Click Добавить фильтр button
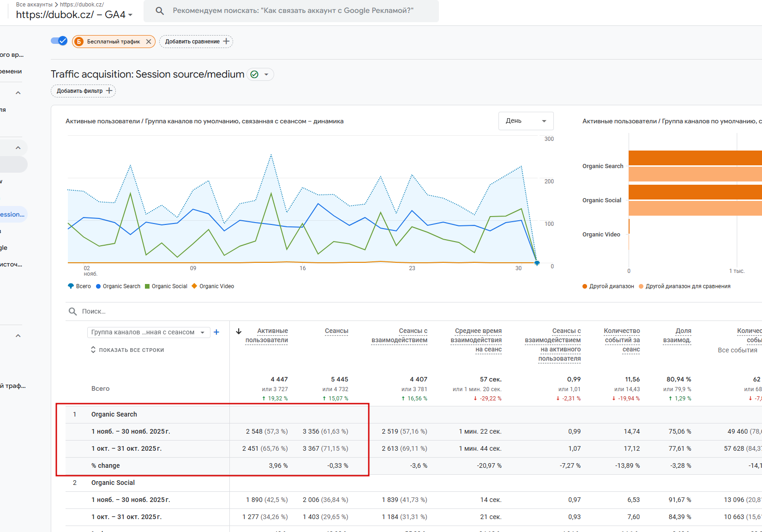The width and height of the screenshot is (762, 532). tap(84, 91)
